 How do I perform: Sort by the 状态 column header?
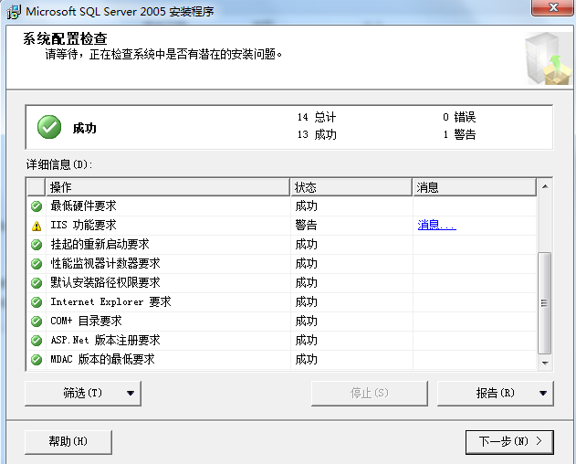click(351, 187)
